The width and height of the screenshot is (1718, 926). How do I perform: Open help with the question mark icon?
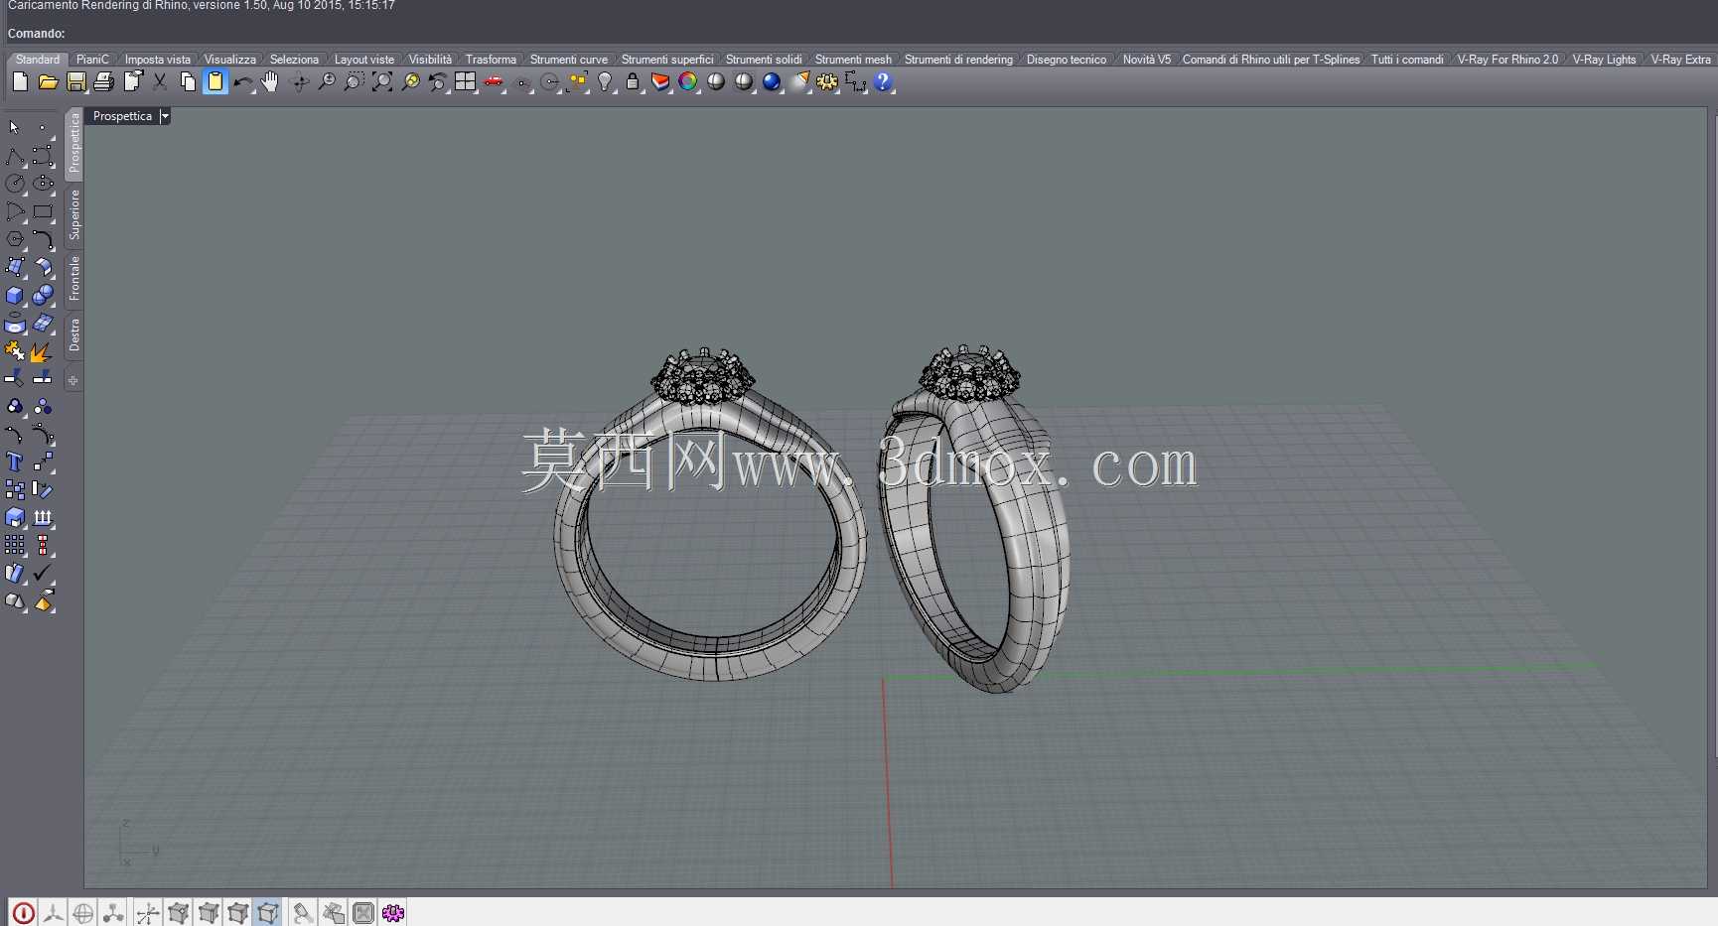point(883,82)
